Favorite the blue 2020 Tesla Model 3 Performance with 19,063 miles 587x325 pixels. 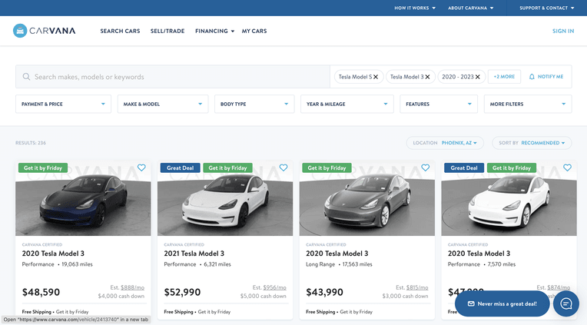coord(141,167)
